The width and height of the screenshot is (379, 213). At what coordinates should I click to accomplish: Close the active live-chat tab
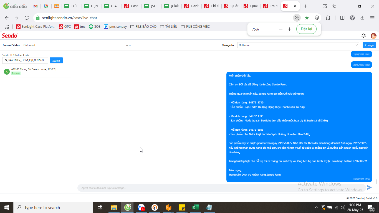click(295, 6)
